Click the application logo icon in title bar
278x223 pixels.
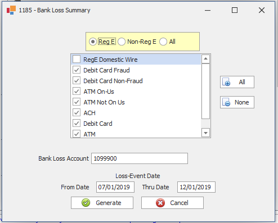coord(11,10)
